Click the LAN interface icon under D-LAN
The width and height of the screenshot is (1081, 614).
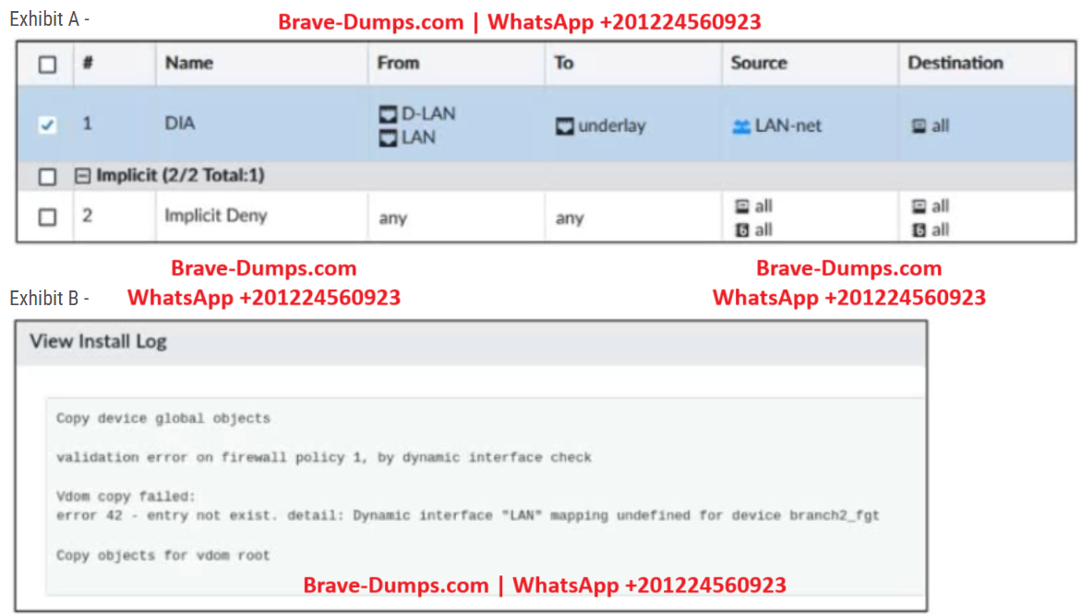click(389, 137)
